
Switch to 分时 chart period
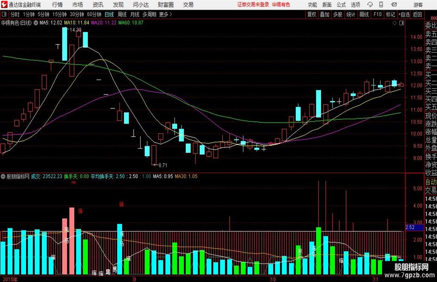[x=15, y=14]
